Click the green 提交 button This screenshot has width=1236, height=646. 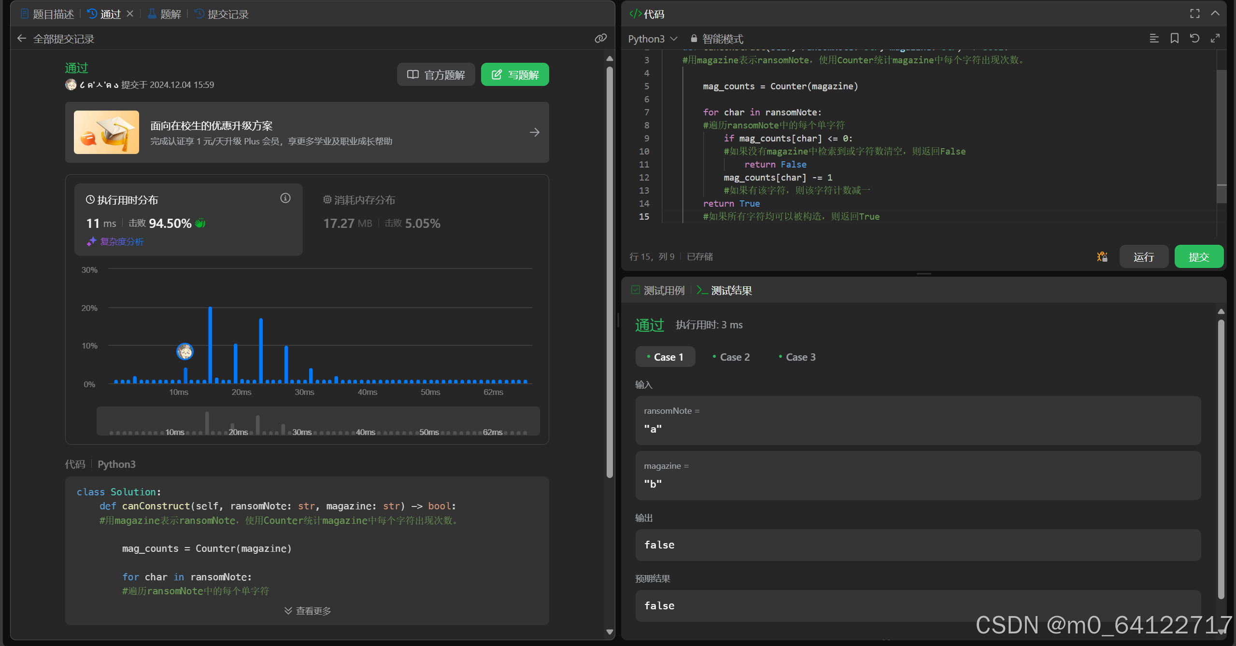(1198, 257)
